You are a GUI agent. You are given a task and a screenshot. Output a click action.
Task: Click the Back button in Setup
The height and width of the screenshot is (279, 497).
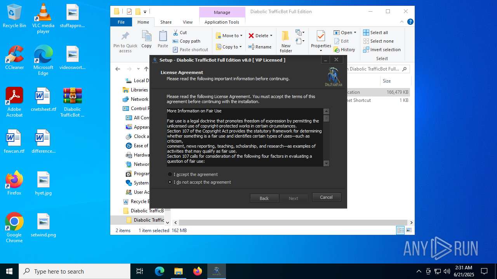[x=264, y=198]
